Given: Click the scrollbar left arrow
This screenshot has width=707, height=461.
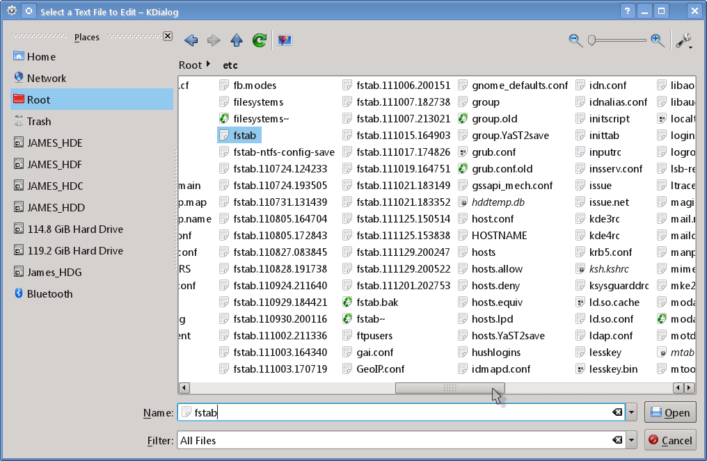Looking at the screenshot, I should pyautogui.click(x=184, y=387).
